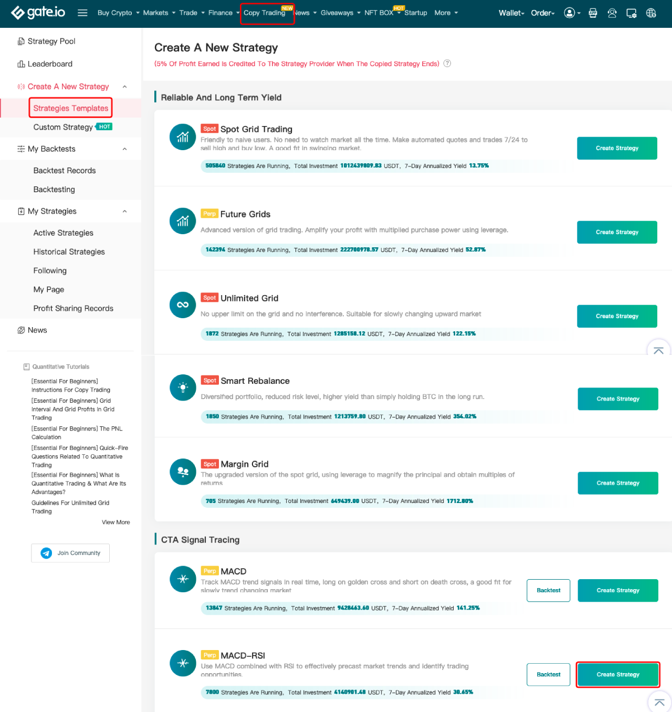Click the Spot Grid Trading chart icon
The image size is (672, 712).
[183, 137]
